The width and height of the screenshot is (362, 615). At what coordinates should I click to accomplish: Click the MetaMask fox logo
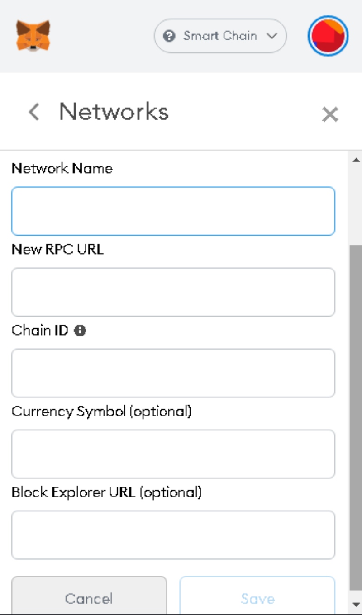(33, 36)
